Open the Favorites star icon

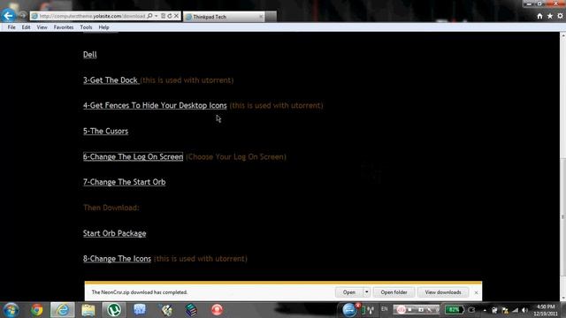(550, 16)
